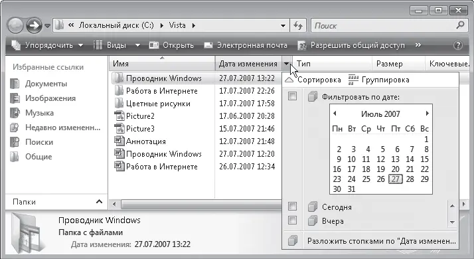Enable the Сегодня filter checkbox

(x=292, y=207)
